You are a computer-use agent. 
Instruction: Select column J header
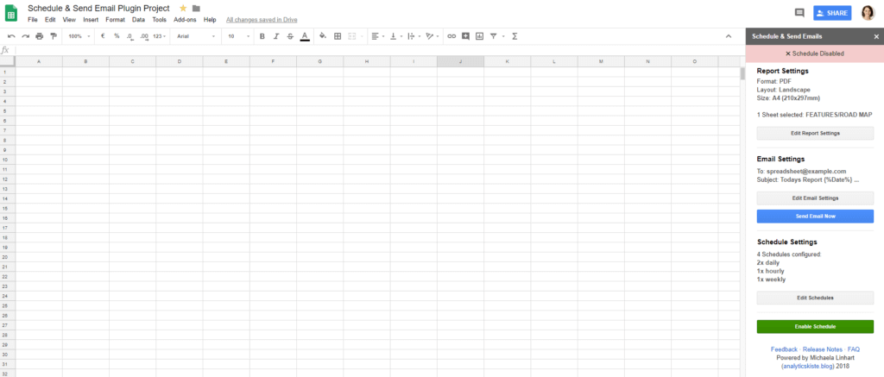pyautogui.click(x=460, y=61)
